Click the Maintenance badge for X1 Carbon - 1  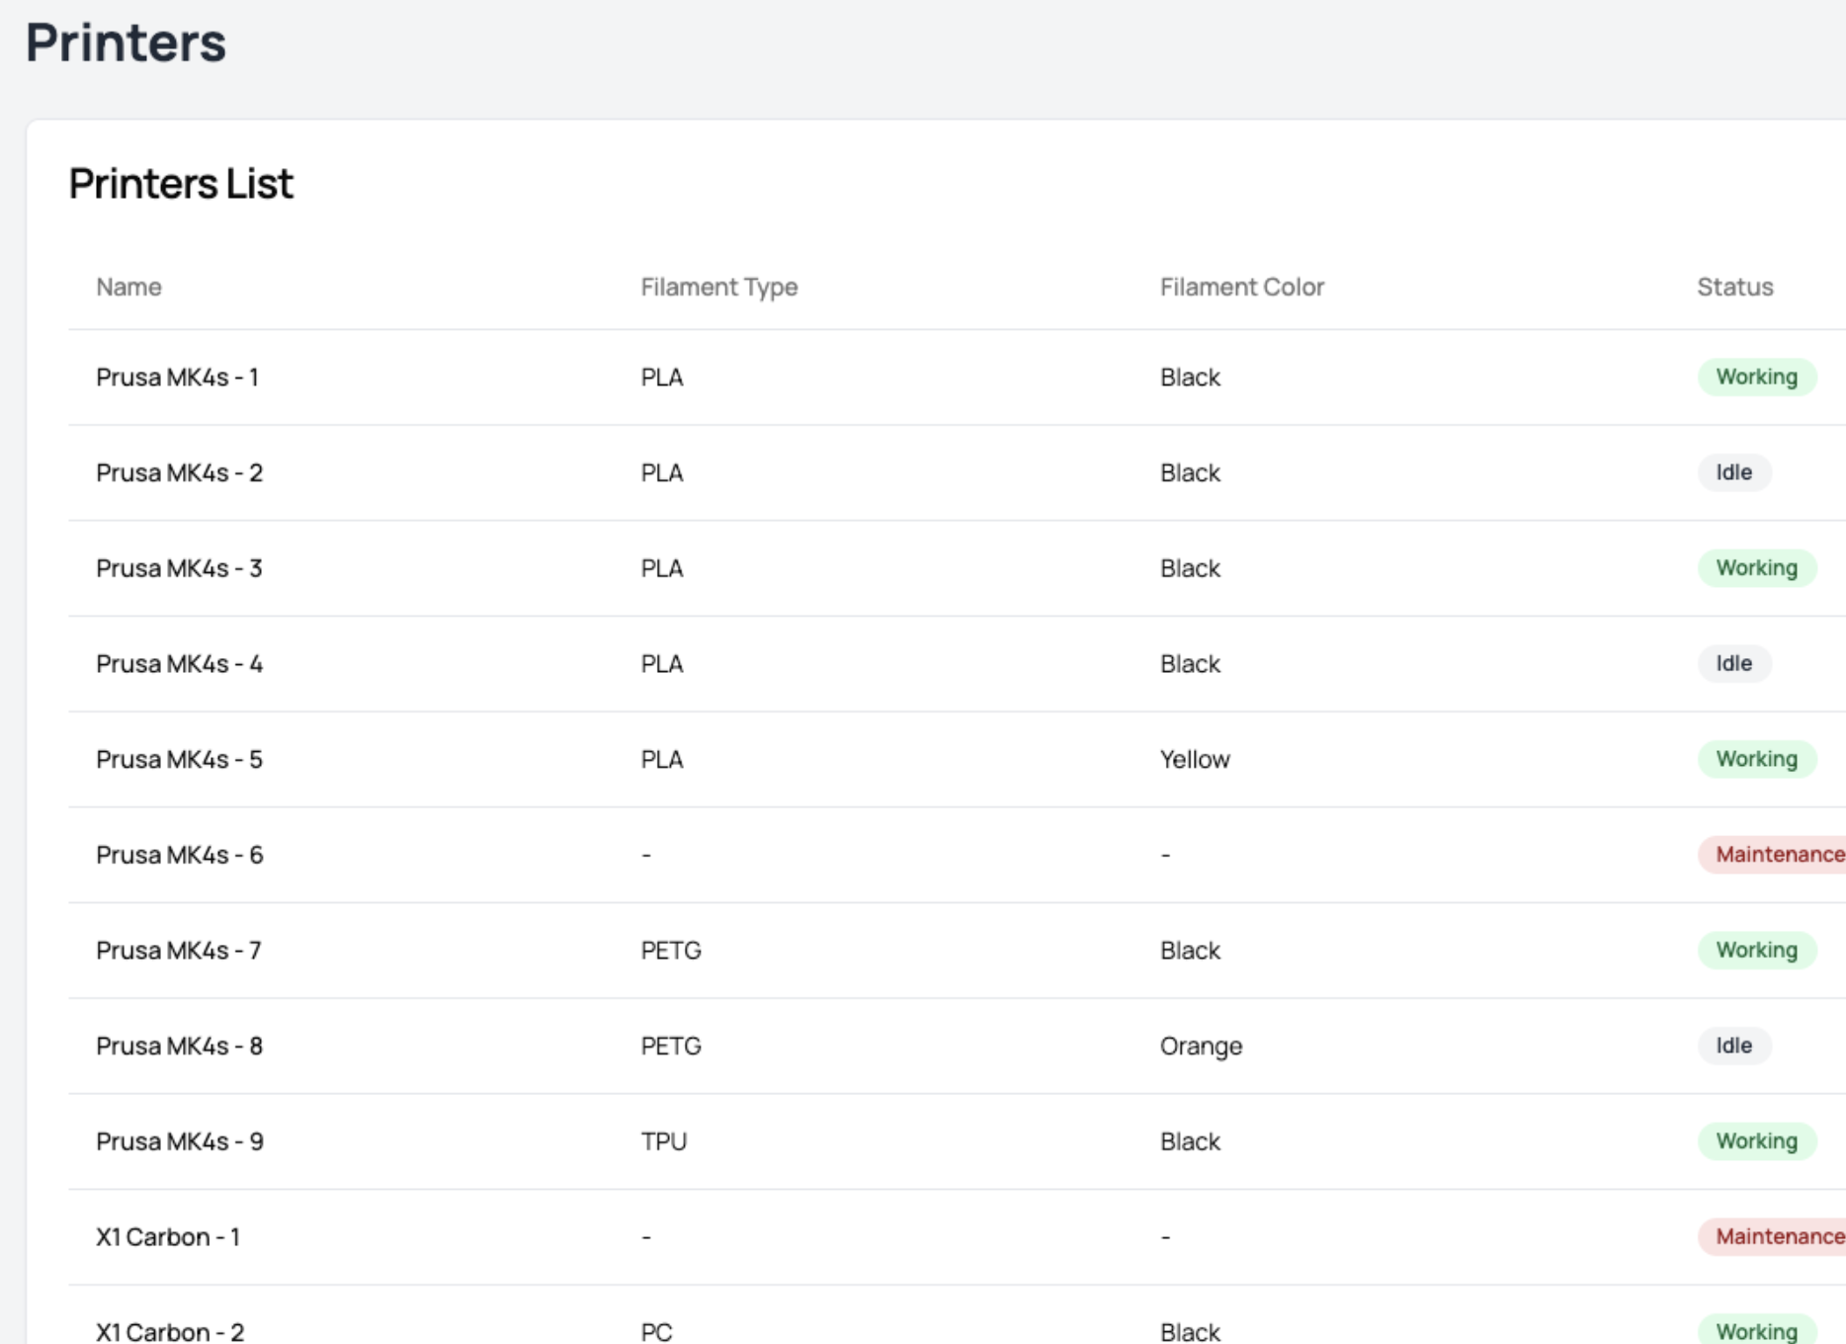click(x=1778, y=1237)
